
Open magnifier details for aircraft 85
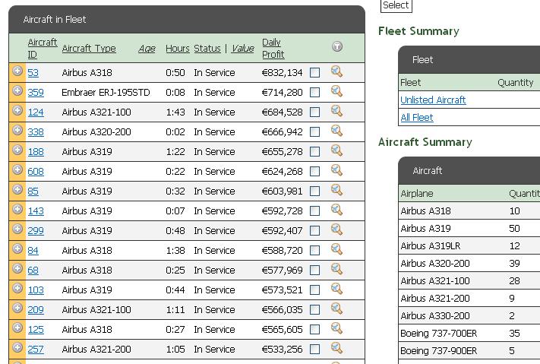coord(336,190)
